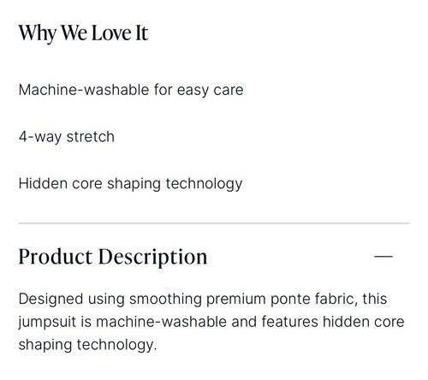
Task: Click the word Designed starting the description
Action: point(51,300)
